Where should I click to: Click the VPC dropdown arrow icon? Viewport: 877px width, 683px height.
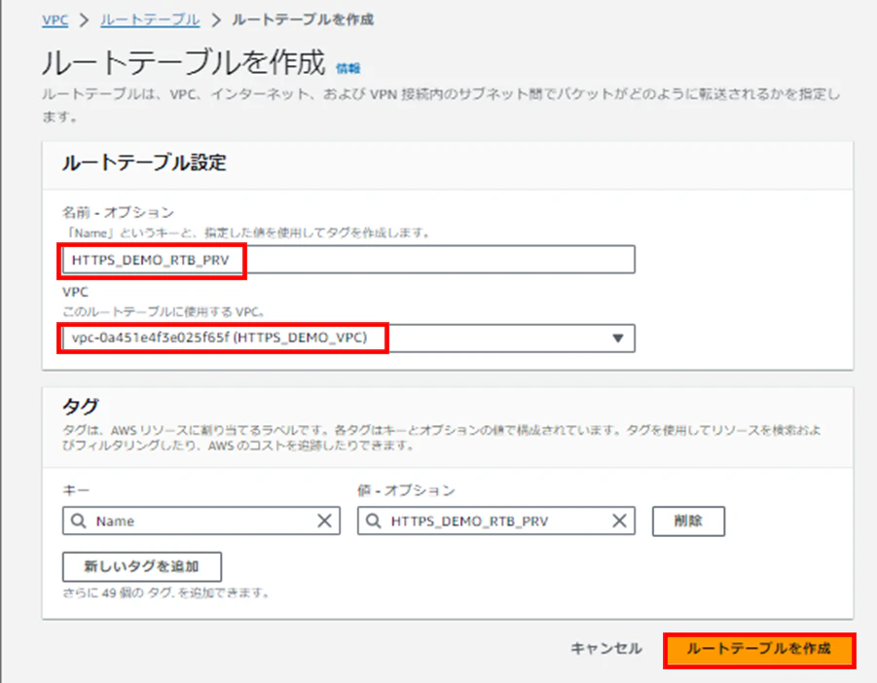617,339
